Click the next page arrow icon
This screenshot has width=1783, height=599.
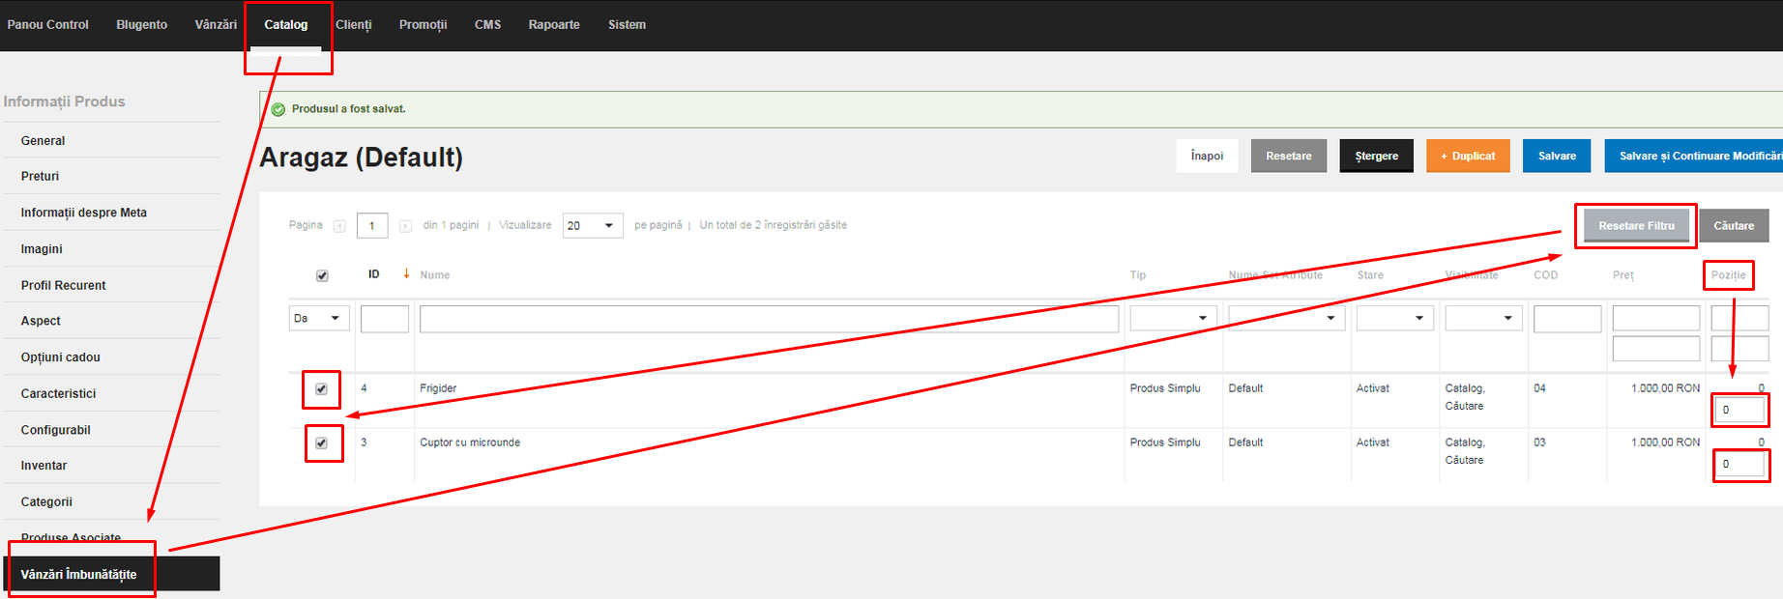pyautogui.click(x=405, y=226)
